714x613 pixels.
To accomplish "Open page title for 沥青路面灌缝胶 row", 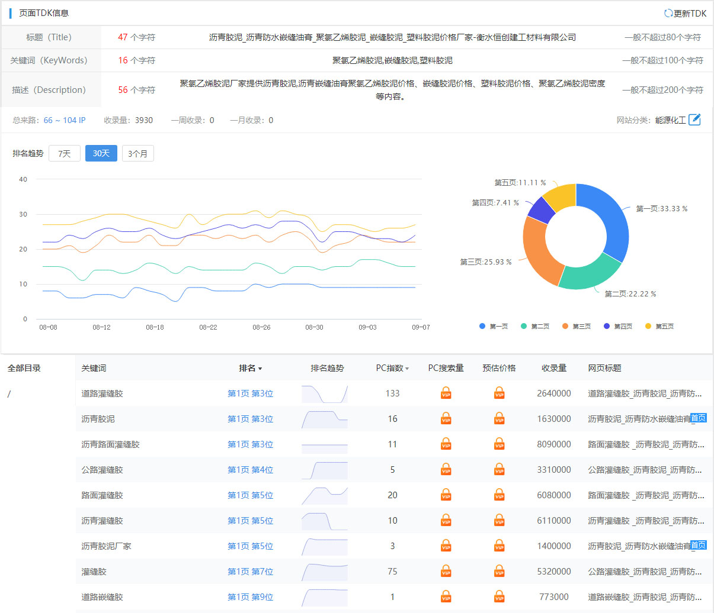I will tap(646, 444).
